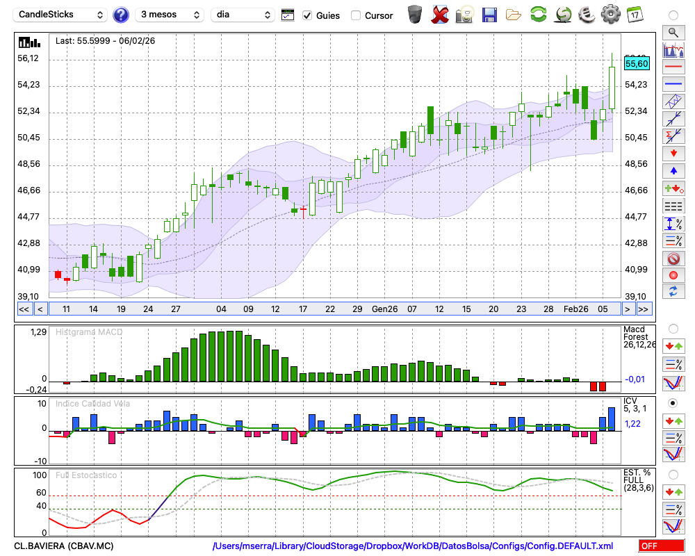Click the '>>' scroll to end button

pos(644,309)
